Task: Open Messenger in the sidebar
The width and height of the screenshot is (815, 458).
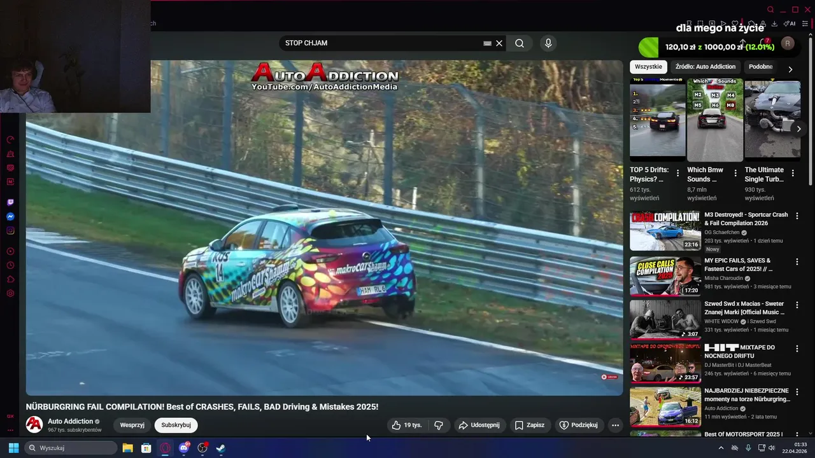Action: pyautogui.click(x=10, y=217)
